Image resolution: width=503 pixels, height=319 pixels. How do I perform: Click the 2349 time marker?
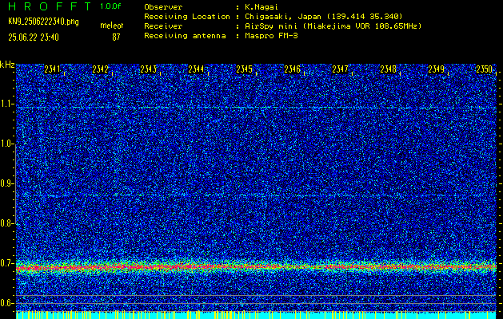click(437, 69)
